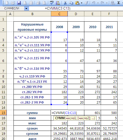Screen dimensions: 123x140
Task: Click cell with sum value 601
Action: coord(93,113)
